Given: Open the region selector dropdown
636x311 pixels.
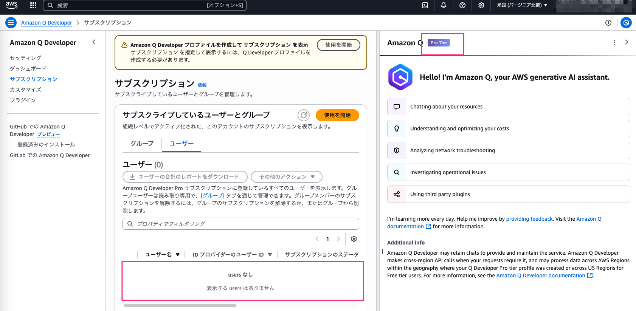Looking at the screenshot, I should point(522,5).
